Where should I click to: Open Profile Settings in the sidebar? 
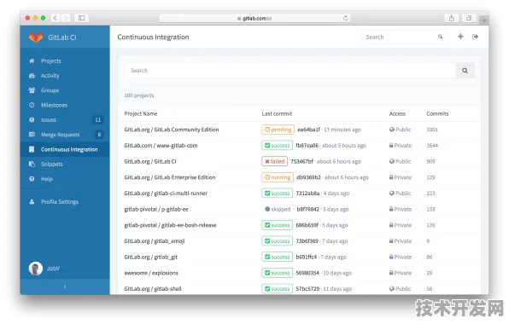(60, 201)
